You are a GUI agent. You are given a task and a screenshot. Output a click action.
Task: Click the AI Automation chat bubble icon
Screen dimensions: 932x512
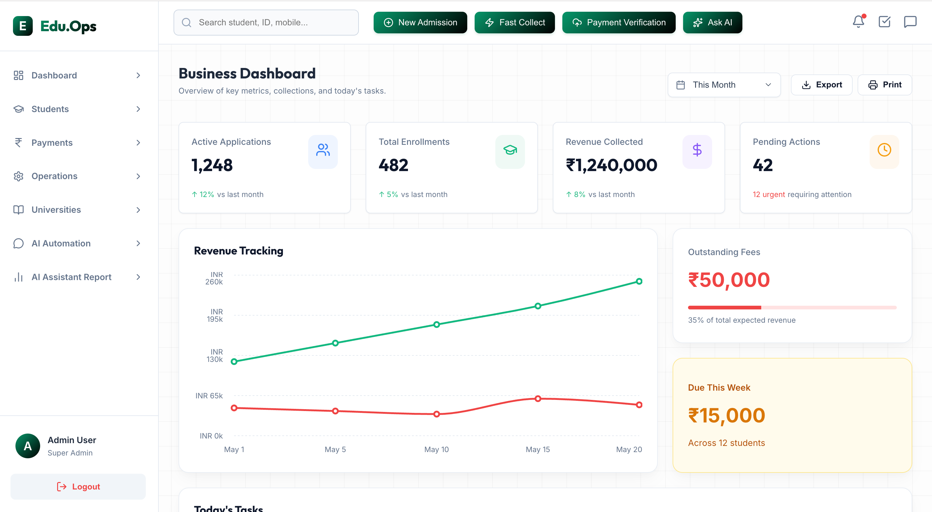click(19, 243)
